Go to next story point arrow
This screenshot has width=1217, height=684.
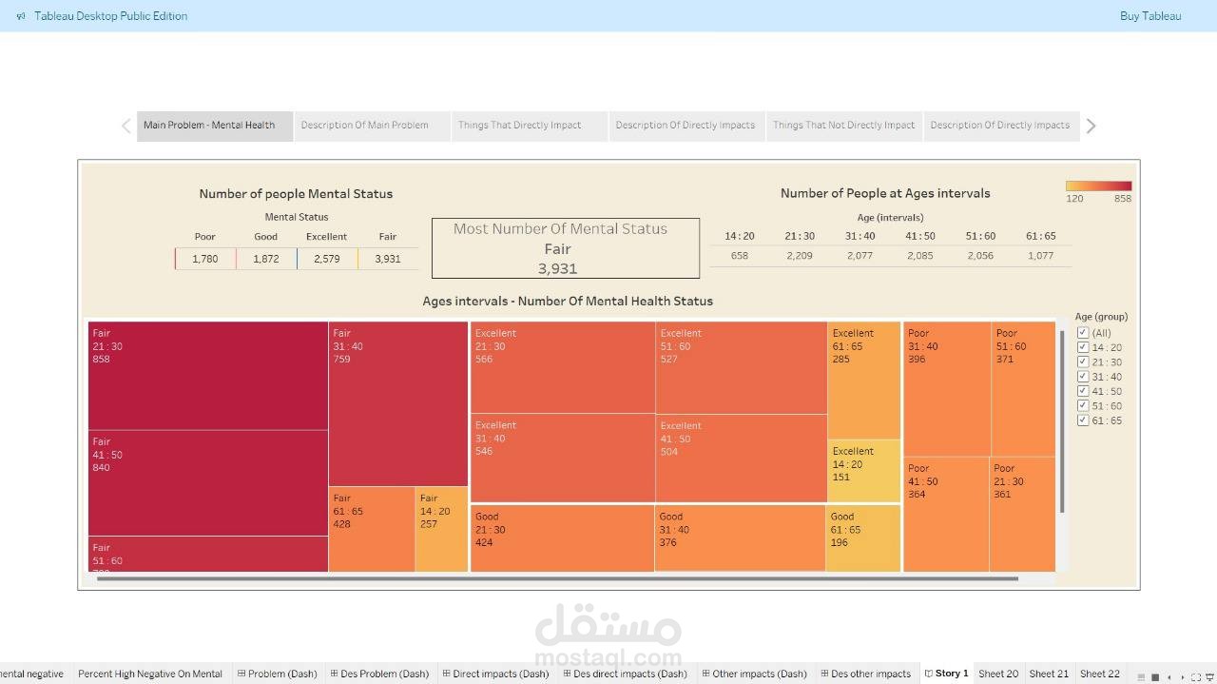click(1091, 126)
